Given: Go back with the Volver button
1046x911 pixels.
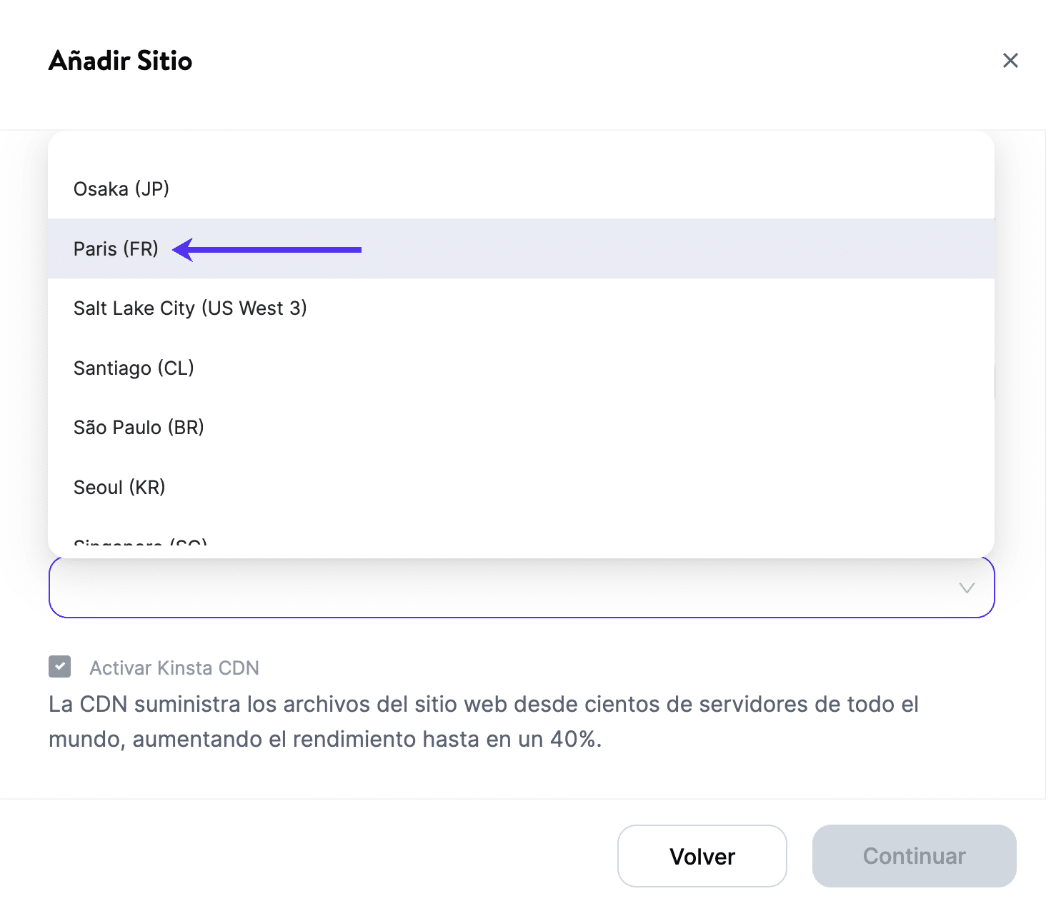Looking at the screenshot, I should click(702, 856).
